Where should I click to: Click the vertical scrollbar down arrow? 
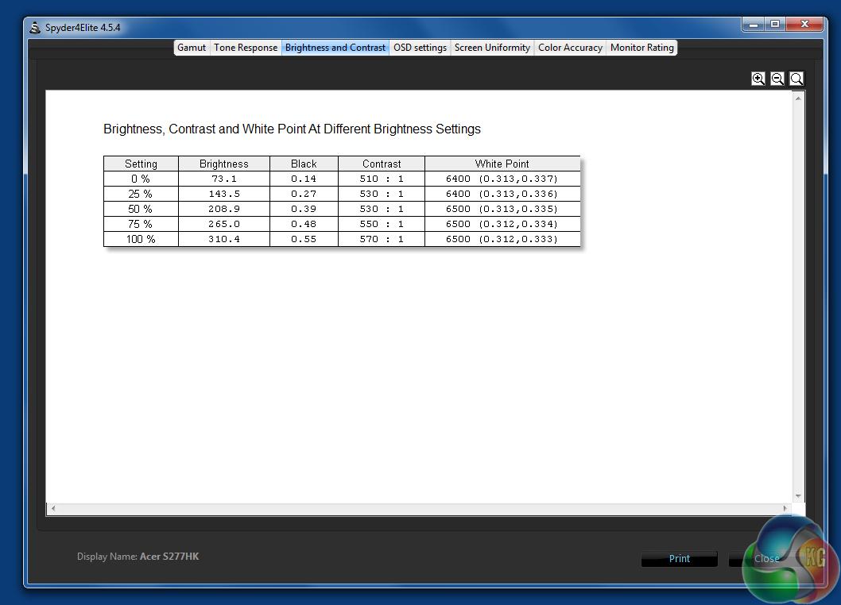798,496
